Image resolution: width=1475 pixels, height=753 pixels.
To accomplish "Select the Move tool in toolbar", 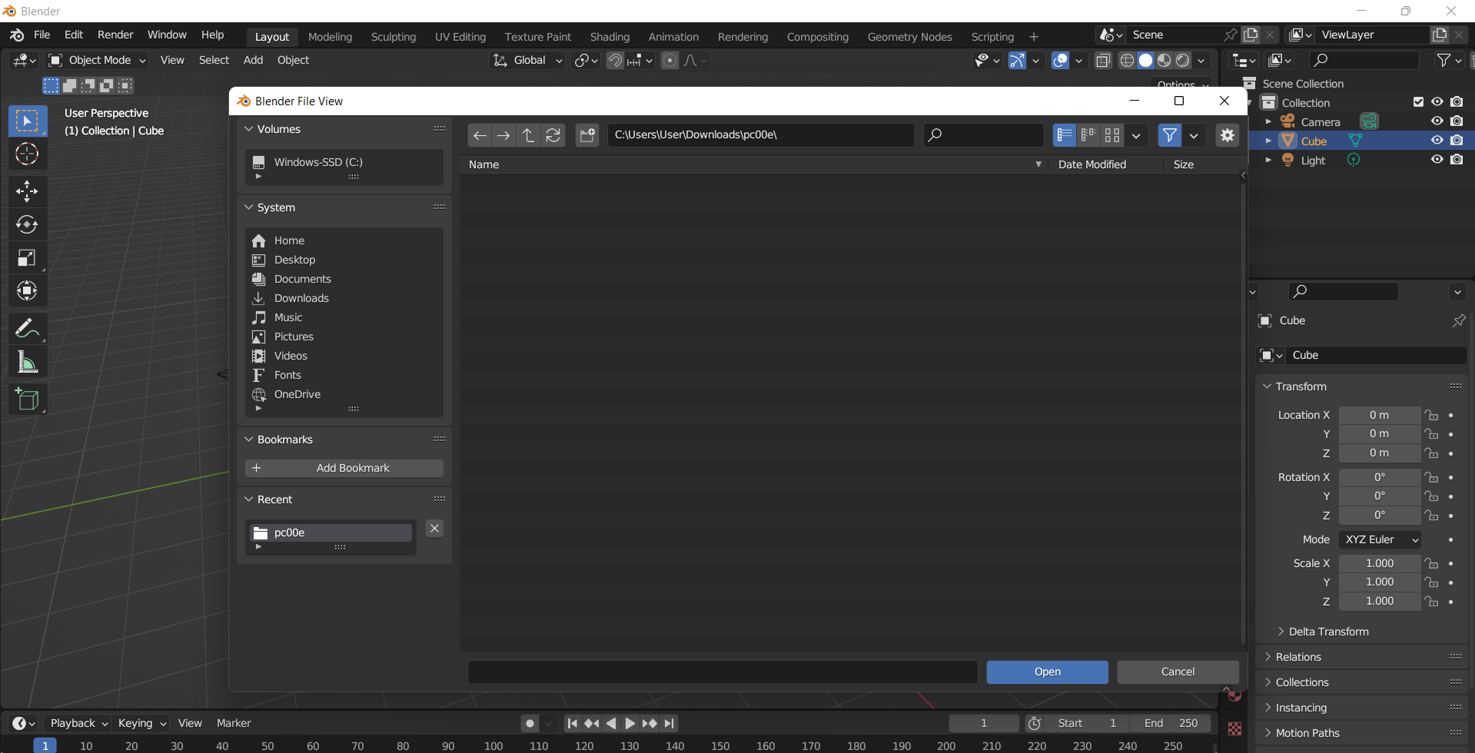I will pyautogui.click(x=27, y=191).
